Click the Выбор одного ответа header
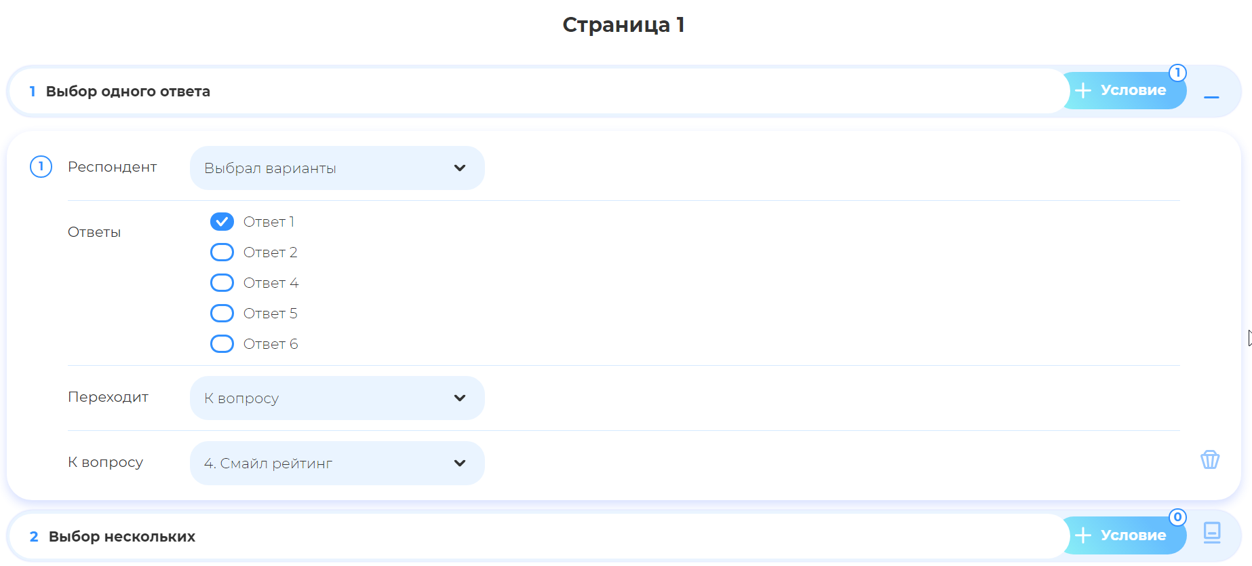The image size is (1252, 566). (x=128, y=92)
